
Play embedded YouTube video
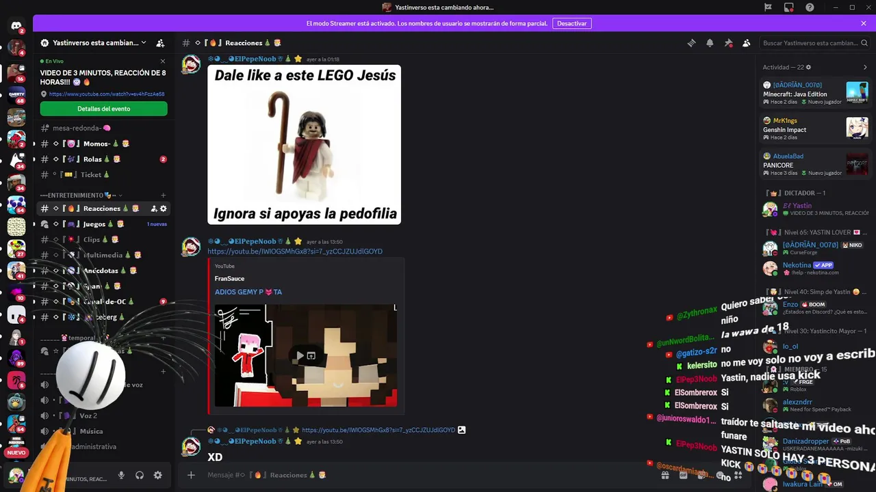coord(300,356)
